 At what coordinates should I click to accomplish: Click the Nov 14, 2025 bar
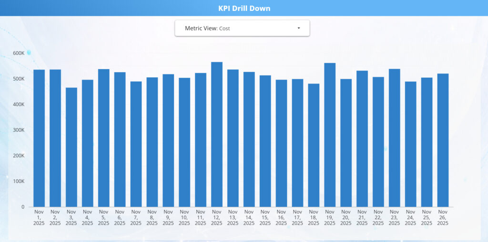coord(249,139)
